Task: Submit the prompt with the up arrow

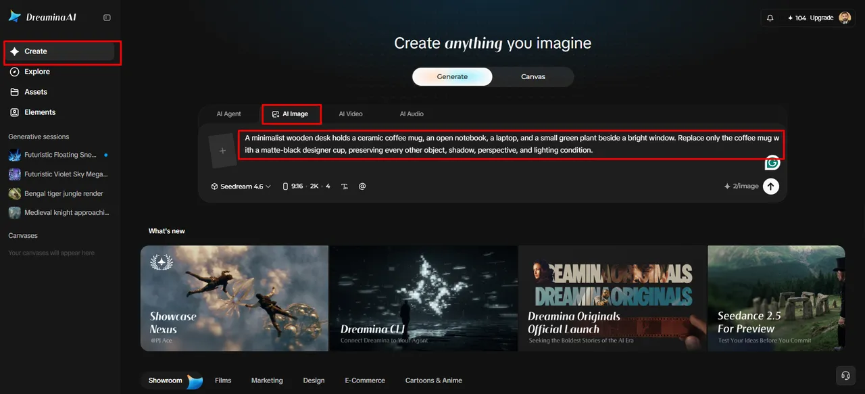Action: 771,186
